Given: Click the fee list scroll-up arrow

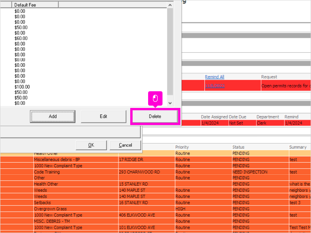Looking at the screenshot, I should (170, 5).
